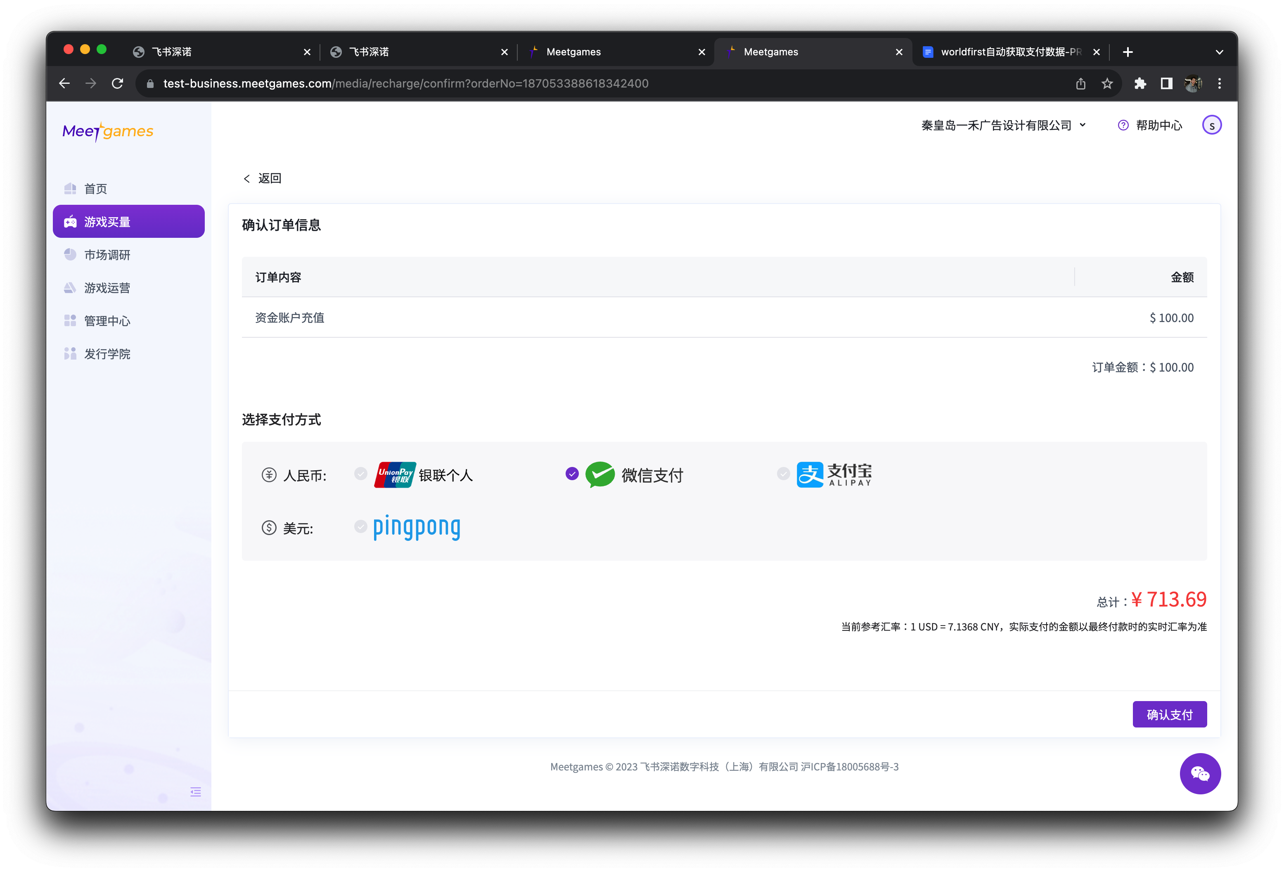Open Chrome's three-dot menu
1284x872 pixels.
coord(1219,83)
